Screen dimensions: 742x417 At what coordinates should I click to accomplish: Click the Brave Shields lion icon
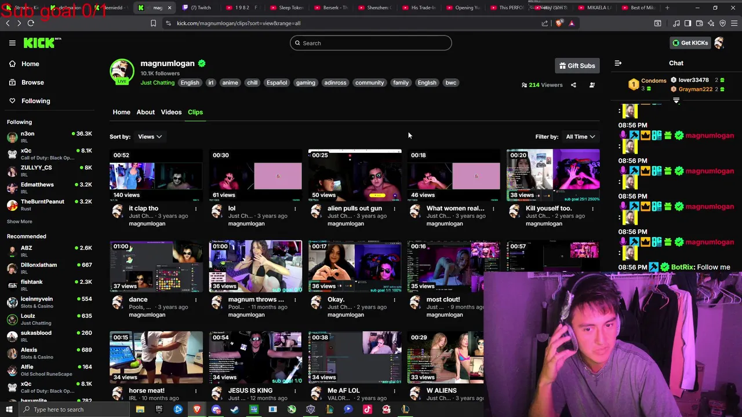[559, 23]
